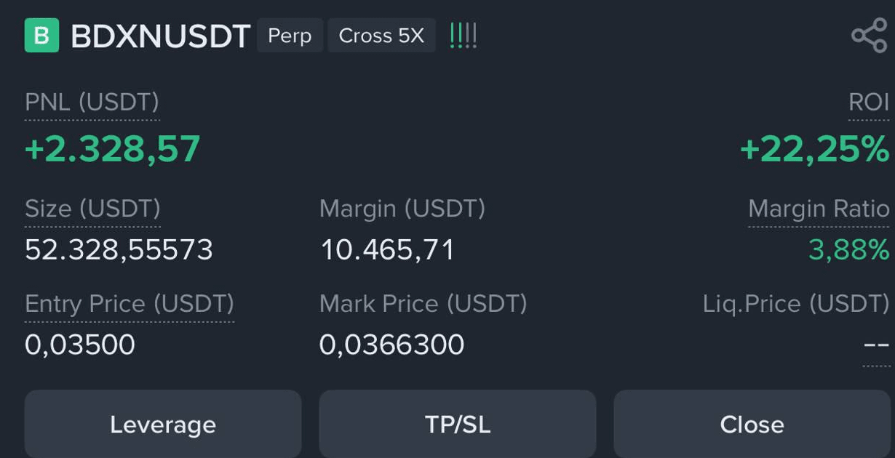The image size is (895, 458).
Task: Open the TP/SL button
Action: (458, 425)
